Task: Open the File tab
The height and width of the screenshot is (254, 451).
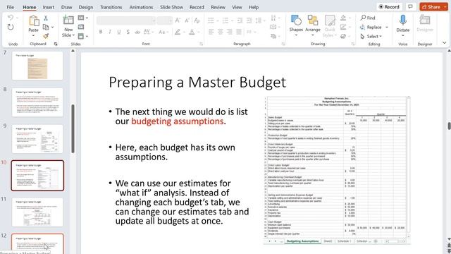Action: (11, 7)
